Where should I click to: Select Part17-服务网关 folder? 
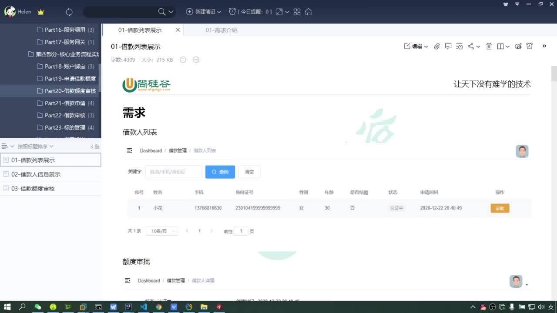pyautogui.click(x=65, y=42)
